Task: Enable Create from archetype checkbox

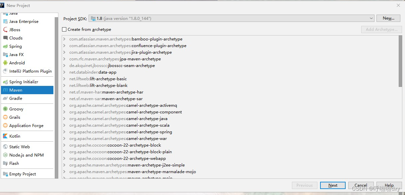Action: [x=64, y=29]
